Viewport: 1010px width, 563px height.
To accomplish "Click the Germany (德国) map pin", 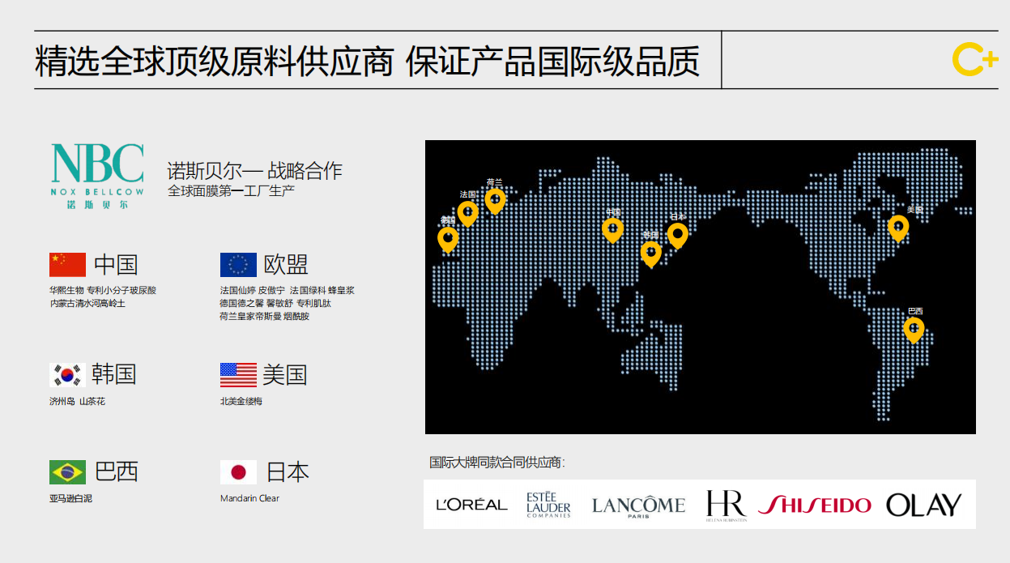I will [x=448, y=239].
